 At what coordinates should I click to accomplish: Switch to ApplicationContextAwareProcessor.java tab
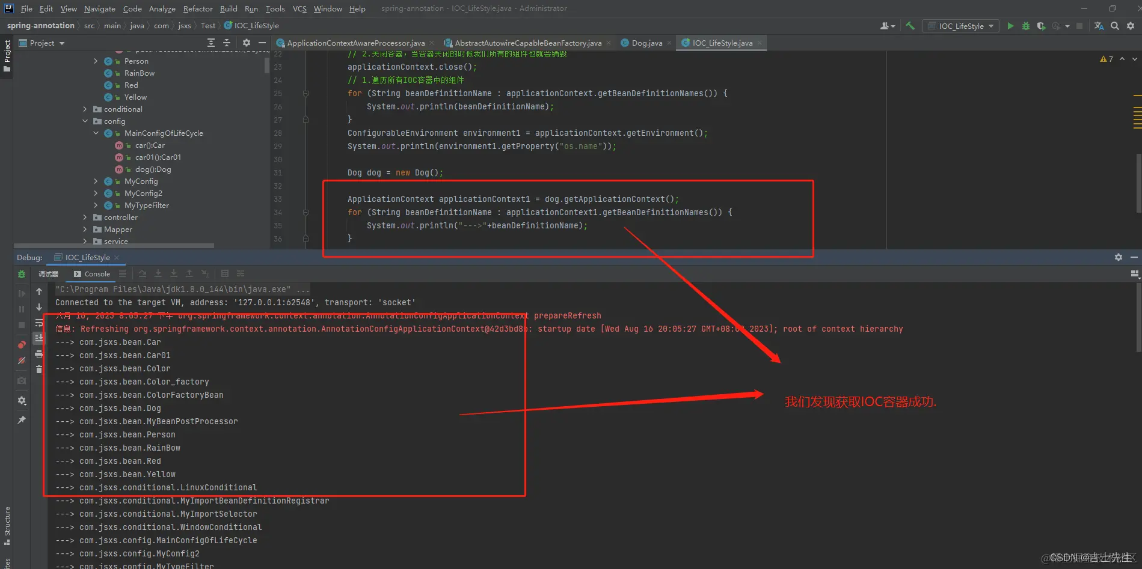pyautogui.click(x=355, y=43)
